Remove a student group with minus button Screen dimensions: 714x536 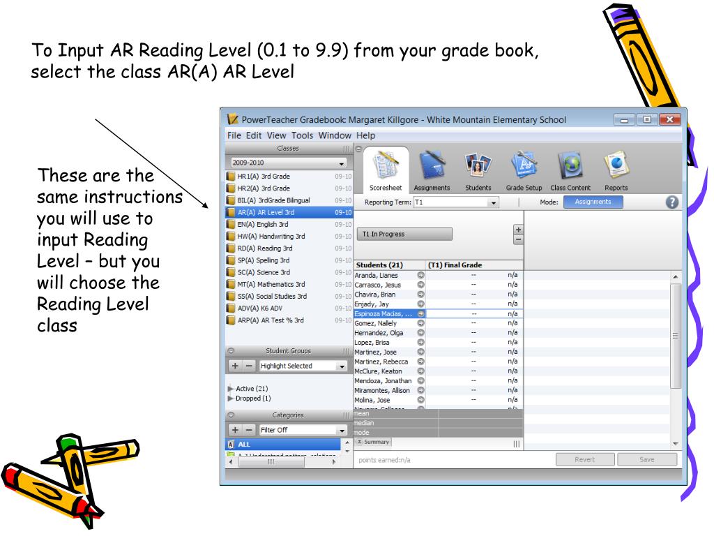point(249,366)
